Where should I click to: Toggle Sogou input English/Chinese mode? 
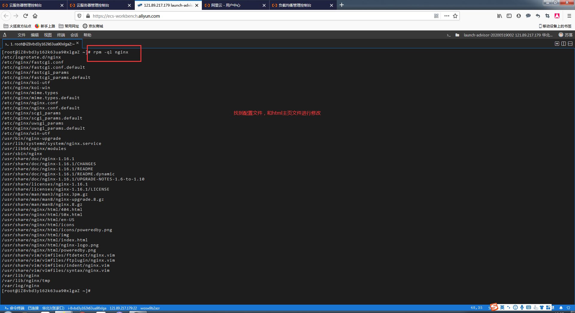point(502,307)
